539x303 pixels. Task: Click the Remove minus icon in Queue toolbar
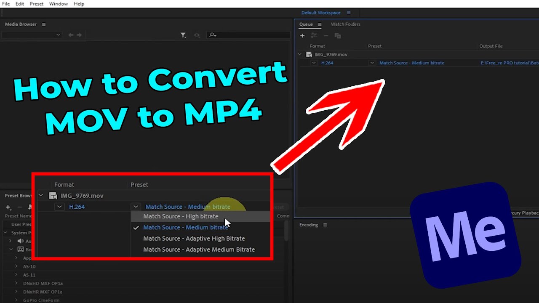point(326,36)
